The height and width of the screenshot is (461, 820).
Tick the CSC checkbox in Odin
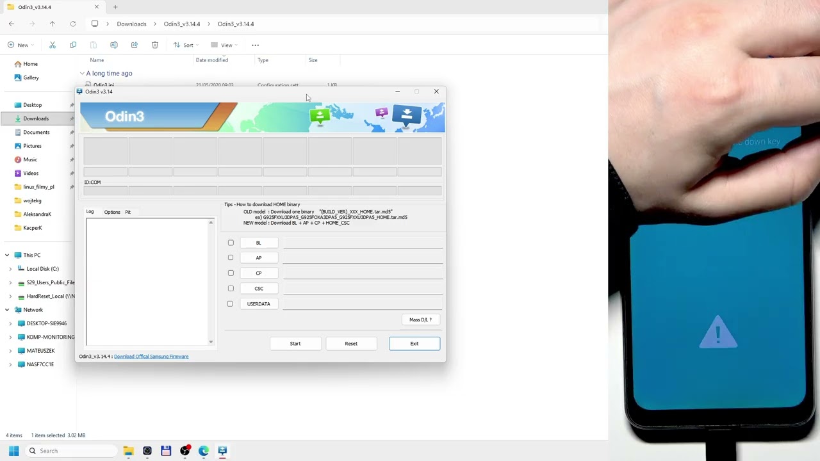[x=231, y=288]
